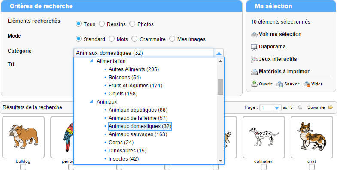Choose Animaux sauvages (163) category
Screen dimensions: 337x170
pos(138,134)
